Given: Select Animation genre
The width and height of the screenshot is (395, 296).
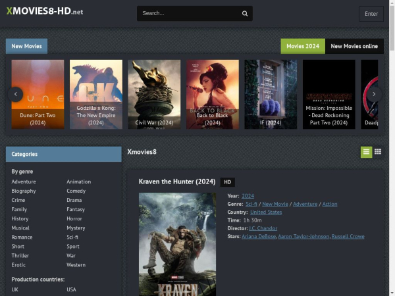Looking at the screenshot, I should click(79, 182).
